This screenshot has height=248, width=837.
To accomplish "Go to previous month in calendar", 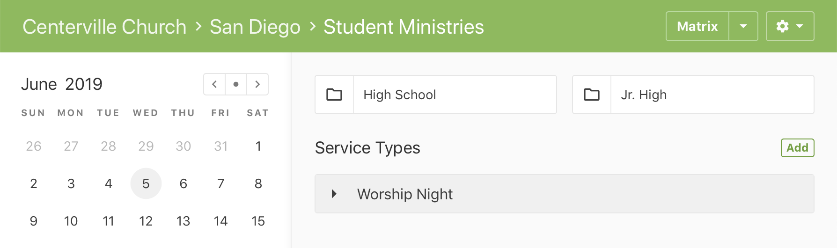I will 214,84.
